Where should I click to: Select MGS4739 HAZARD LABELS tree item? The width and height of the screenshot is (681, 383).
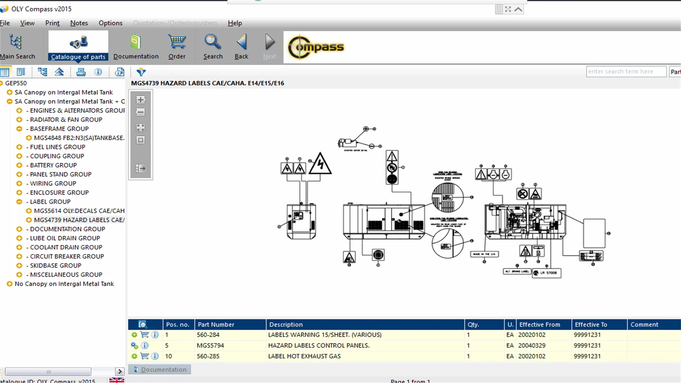(x=79, y=220)
